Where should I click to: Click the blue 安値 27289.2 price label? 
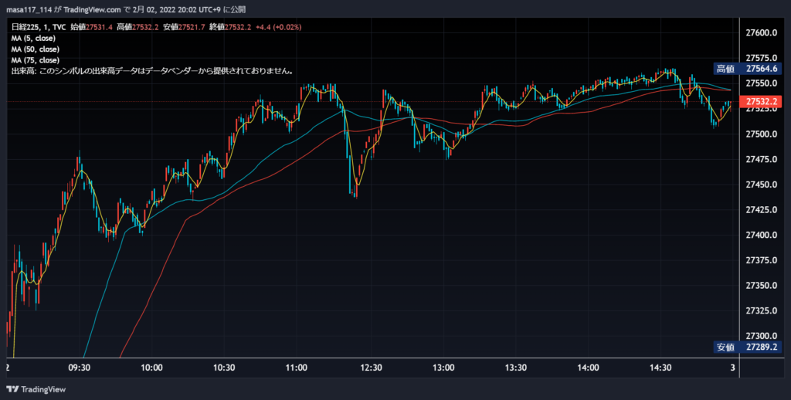(x=748, y=347)
